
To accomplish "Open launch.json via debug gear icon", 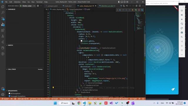I will pyautogui.click(x=38, y=6).
